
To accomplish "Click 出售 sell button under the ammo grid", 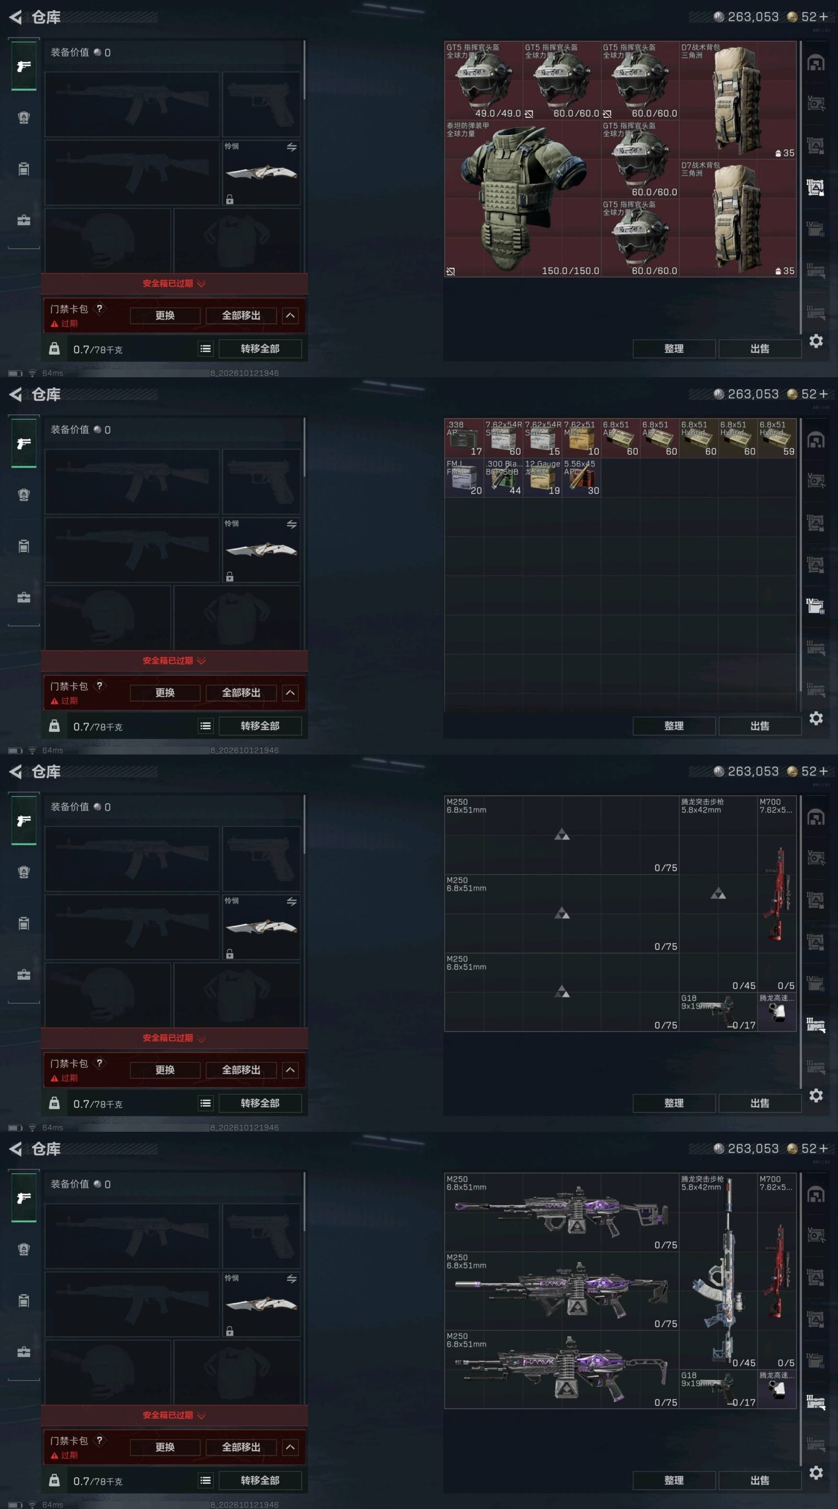I will (x=759, y=726).
